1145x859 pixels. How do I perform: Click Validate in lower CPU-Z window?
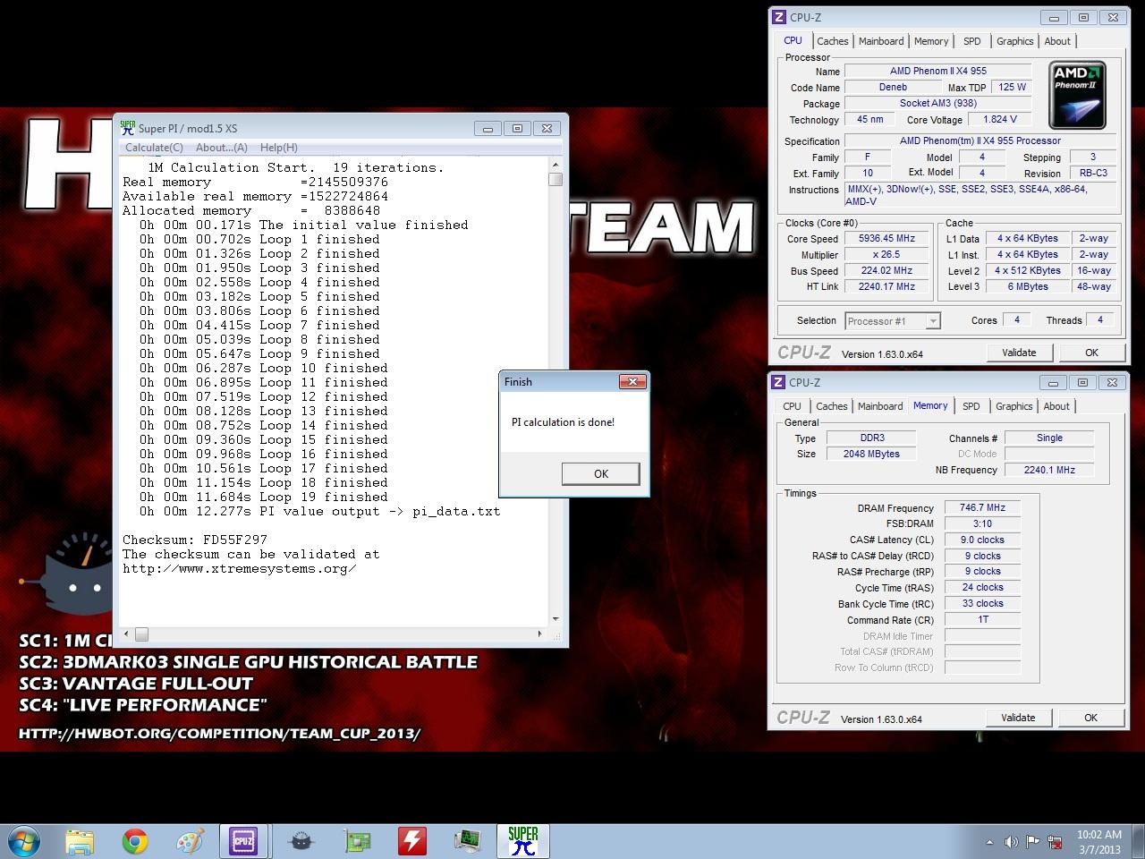1018,718
